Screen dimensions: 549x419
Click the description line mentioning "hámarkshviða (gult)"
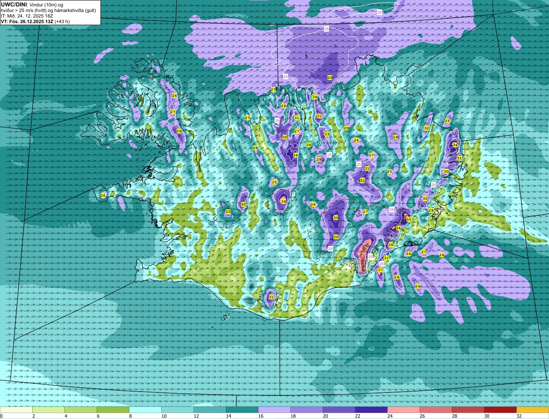48,10
